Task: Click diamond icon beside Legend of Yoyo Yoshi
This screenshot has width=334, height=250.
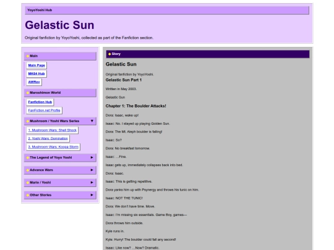Action: coord(28,158)
